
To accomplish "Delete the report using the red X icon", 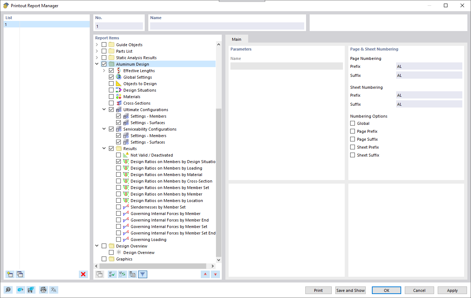I will 83,274.
